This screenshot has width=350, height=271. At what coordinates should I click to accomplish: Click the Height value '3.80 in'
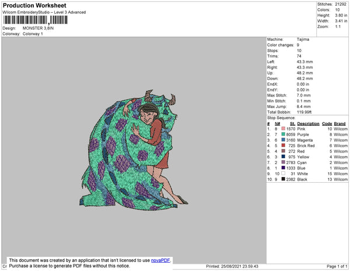click(341, 15)
